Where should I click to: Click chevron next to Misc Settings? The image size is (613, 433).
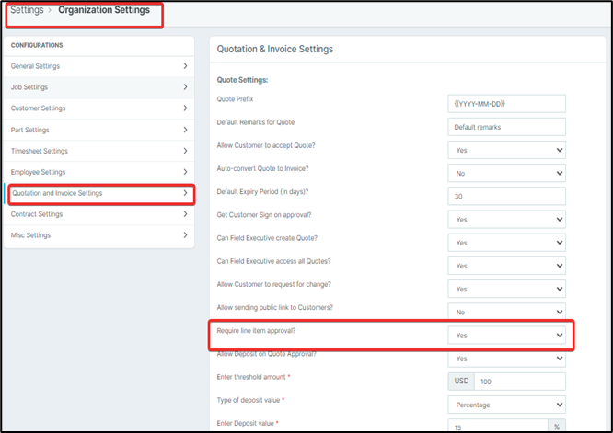pos(185,235)
